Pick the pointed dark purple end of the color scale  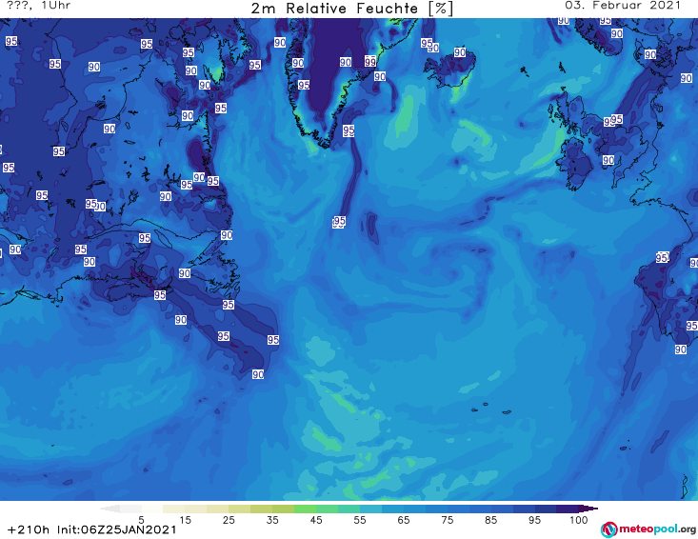tap(588, 509)
